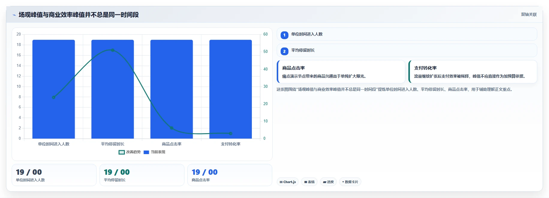Click the number 1 badge icon
The image size is (549, 198).
click(284, 35)
